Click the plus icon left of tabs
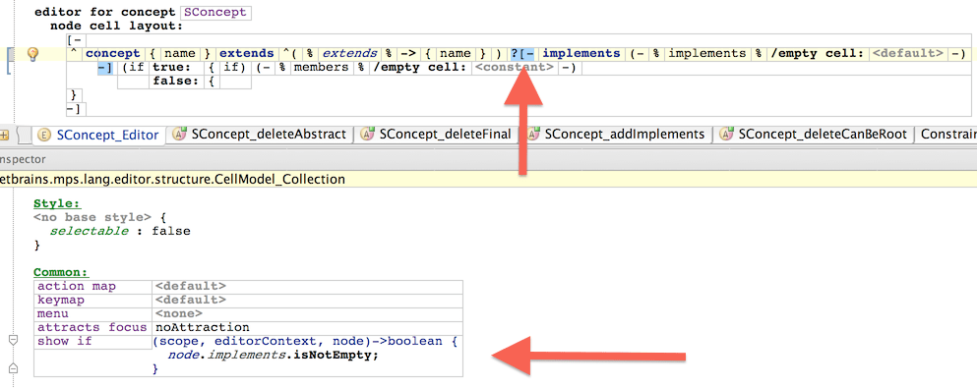977x388 pixels. pyautogui.click(x=4, y=135)
